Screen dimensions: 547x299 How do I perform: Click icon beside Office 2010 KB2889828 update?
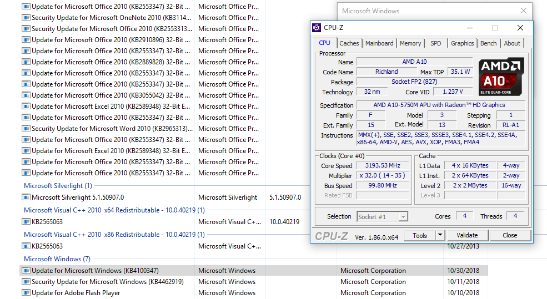click(26, 62)
